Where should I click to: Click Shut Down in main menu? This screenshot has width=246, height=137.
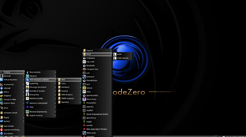(9, 133)
